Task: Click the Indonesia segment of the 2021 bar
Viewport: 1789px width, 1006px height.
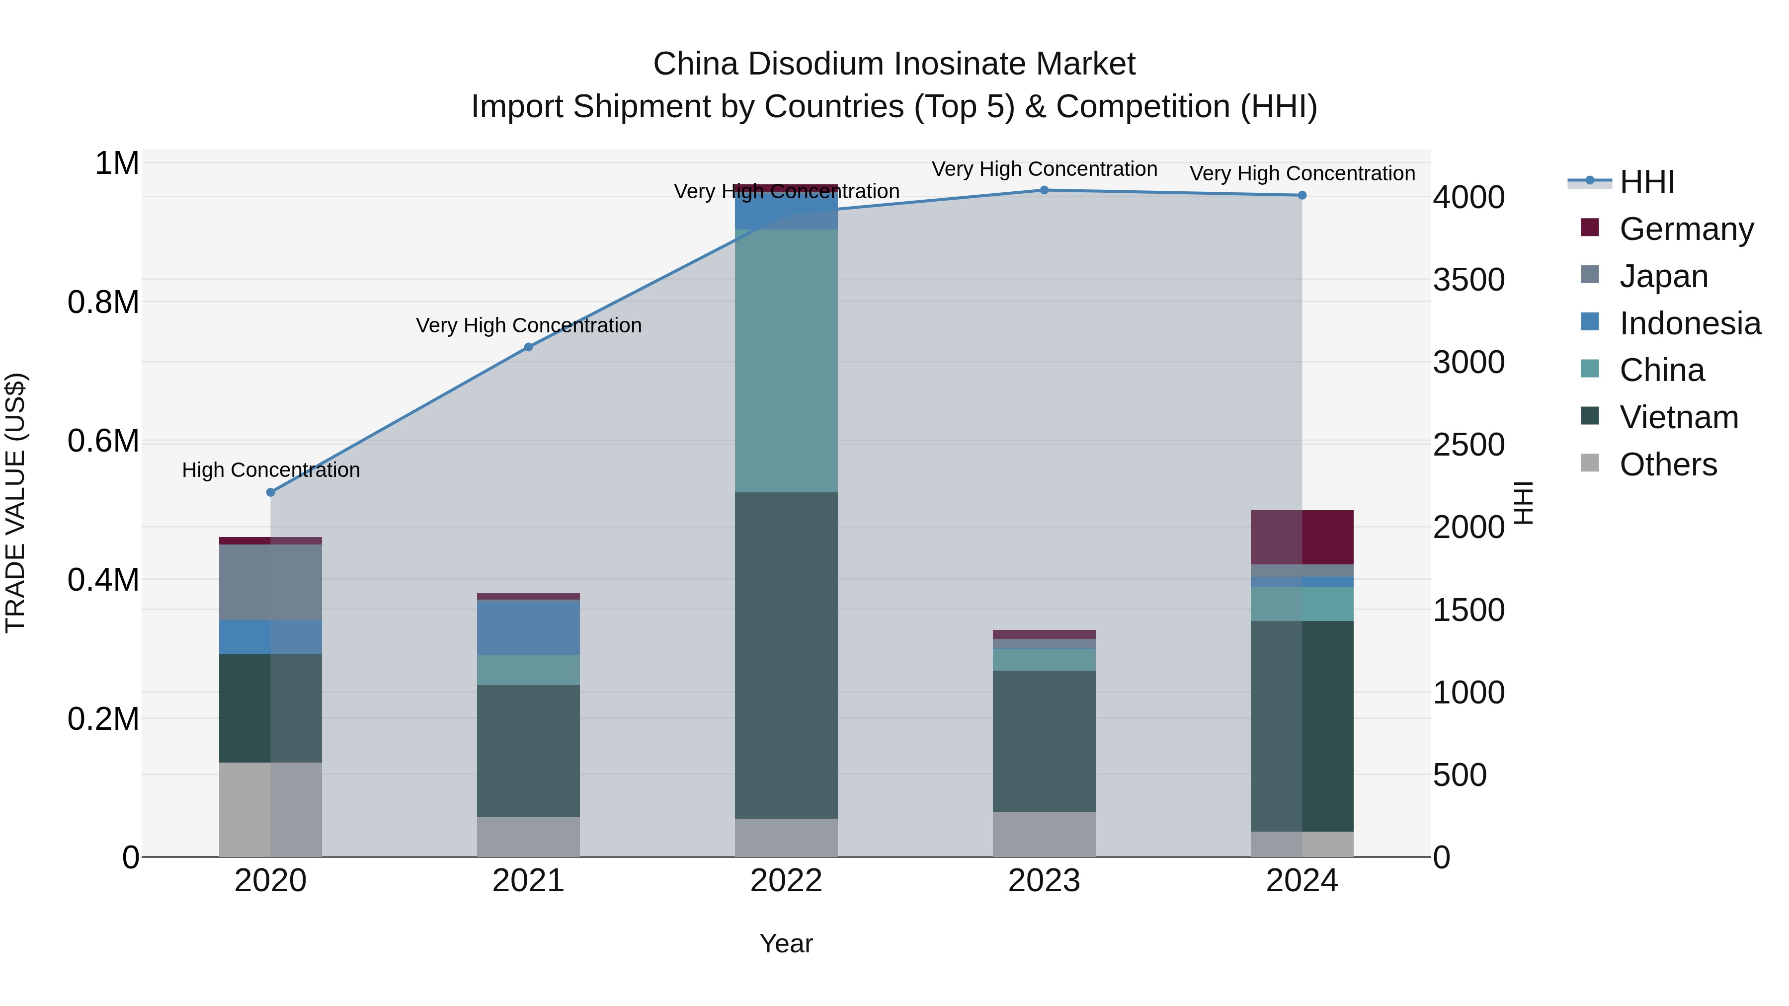Action: pyautogui.click(x=529, y=627)
